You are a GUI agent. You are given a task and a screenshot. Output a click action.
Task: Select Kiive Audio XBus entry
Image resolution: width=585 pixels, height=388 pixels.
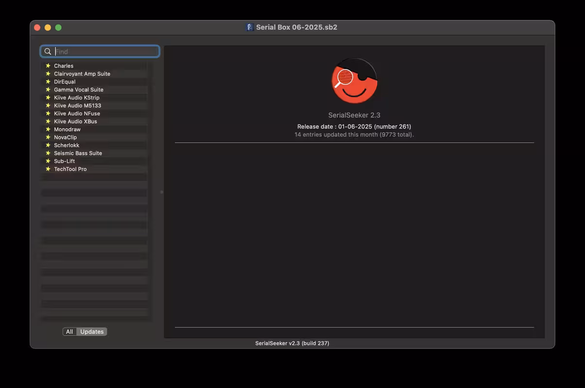click(x=95, y=121)
